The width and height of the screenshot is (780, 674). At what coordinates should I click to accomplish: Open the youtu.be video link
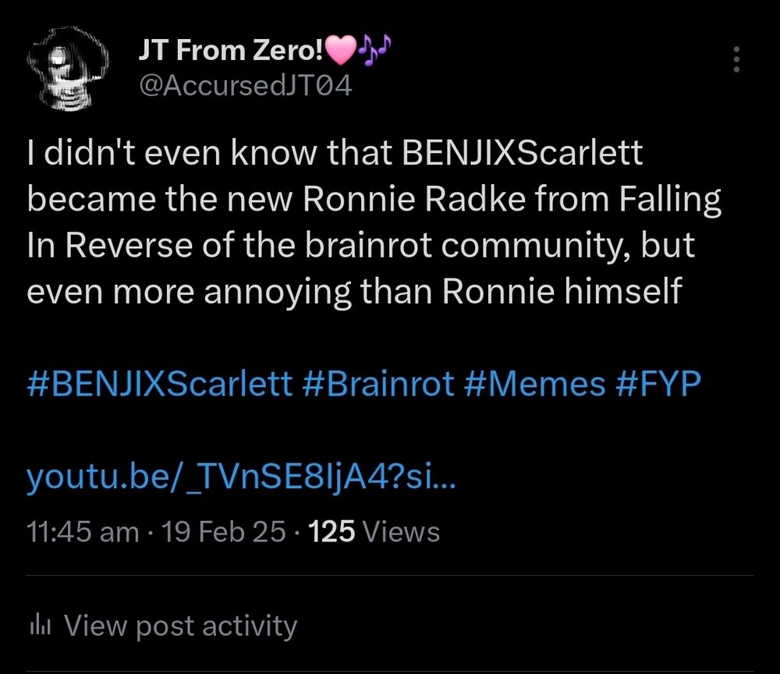(x=242, y=477)
